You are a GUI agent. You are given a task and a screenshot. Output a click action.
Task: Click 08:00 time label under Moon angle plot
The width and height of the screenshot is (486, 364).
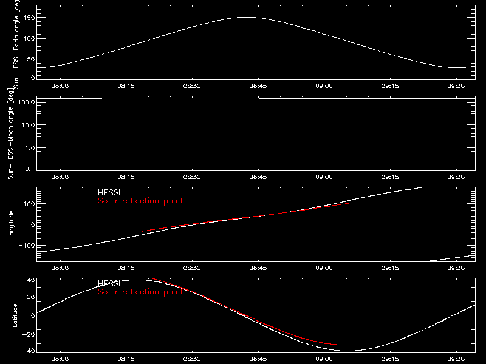click(x=60, y=177)
